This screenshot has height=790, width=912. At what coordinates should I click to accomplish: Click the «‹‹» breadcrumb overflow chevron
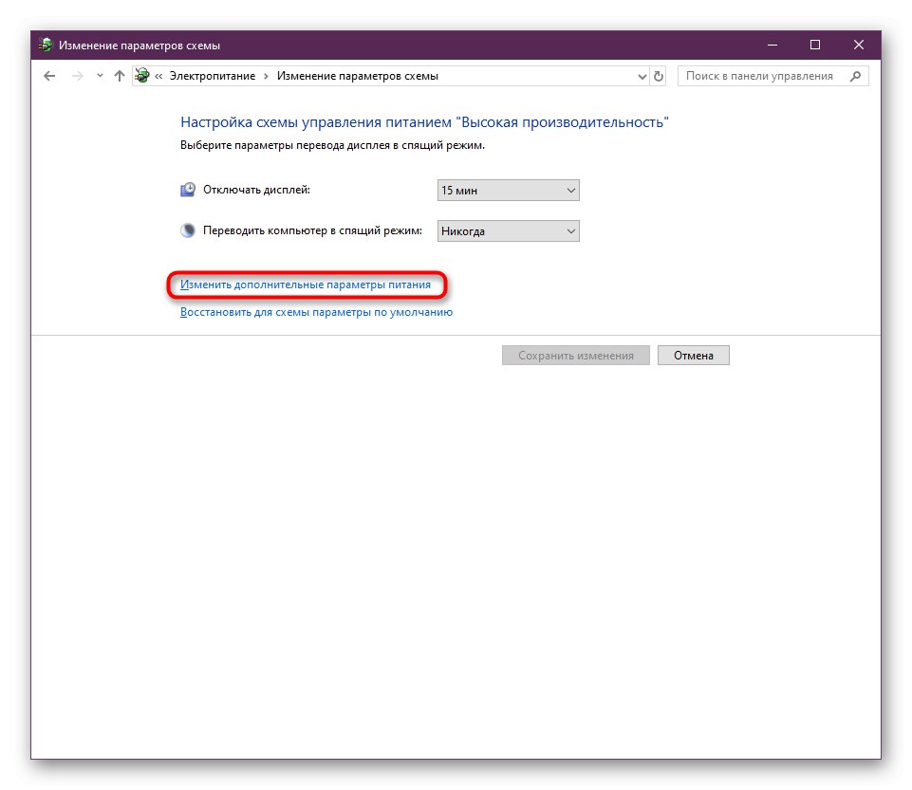point(158,76)
